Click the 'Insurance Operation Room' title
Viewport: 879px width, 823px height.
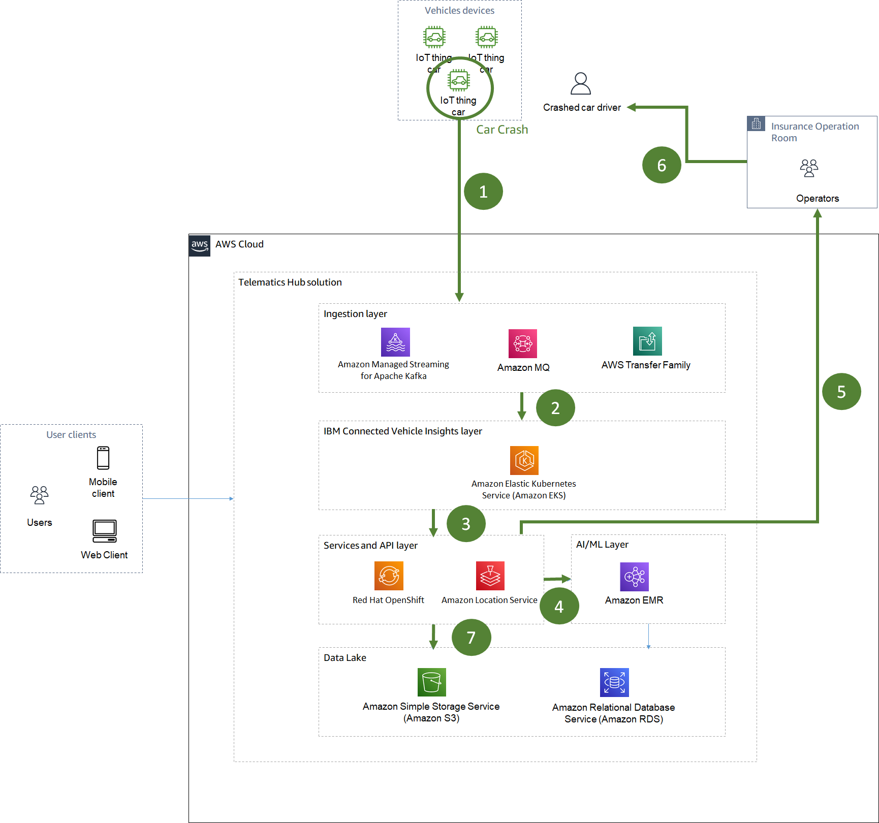point(815,132)
